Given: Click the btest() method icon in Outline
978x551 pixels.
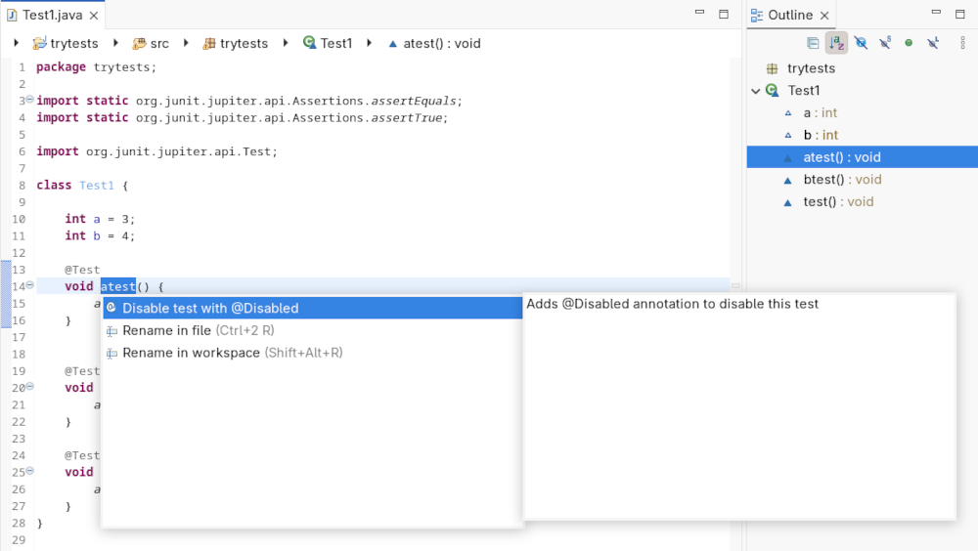Looking at the screenshot, I should pyautogui.click(x=787, y=181).
